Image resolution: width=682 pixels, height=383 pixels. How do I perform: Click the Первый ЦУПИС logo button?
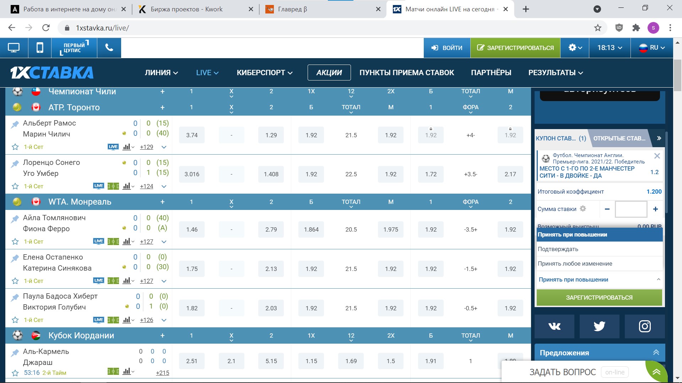(x=74, y=48)
